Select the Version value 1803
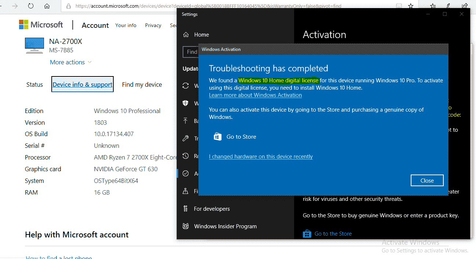 [x=100, y=123]
